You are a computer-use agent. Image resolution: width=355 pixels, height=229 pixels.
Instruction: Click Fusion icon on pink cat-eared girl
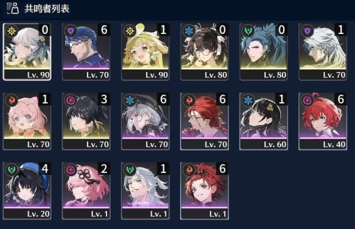pyautogui.click(x=12, y=100)
